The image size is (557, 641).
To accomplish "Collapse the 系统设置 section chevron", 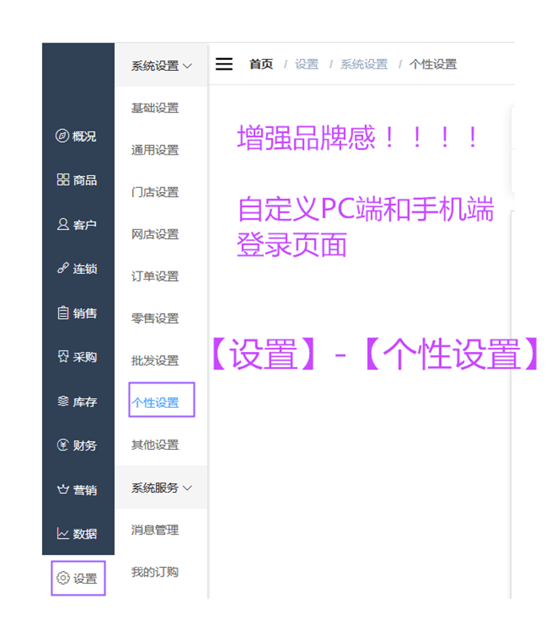I will tap(188, 66).
